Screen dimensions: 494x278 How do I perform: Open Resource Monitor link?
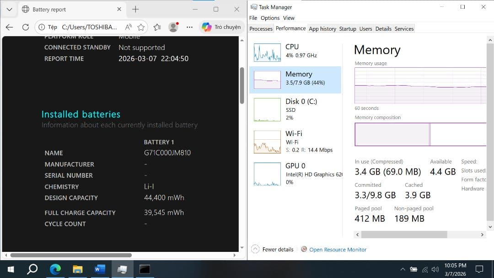click(x=338, y=250)
